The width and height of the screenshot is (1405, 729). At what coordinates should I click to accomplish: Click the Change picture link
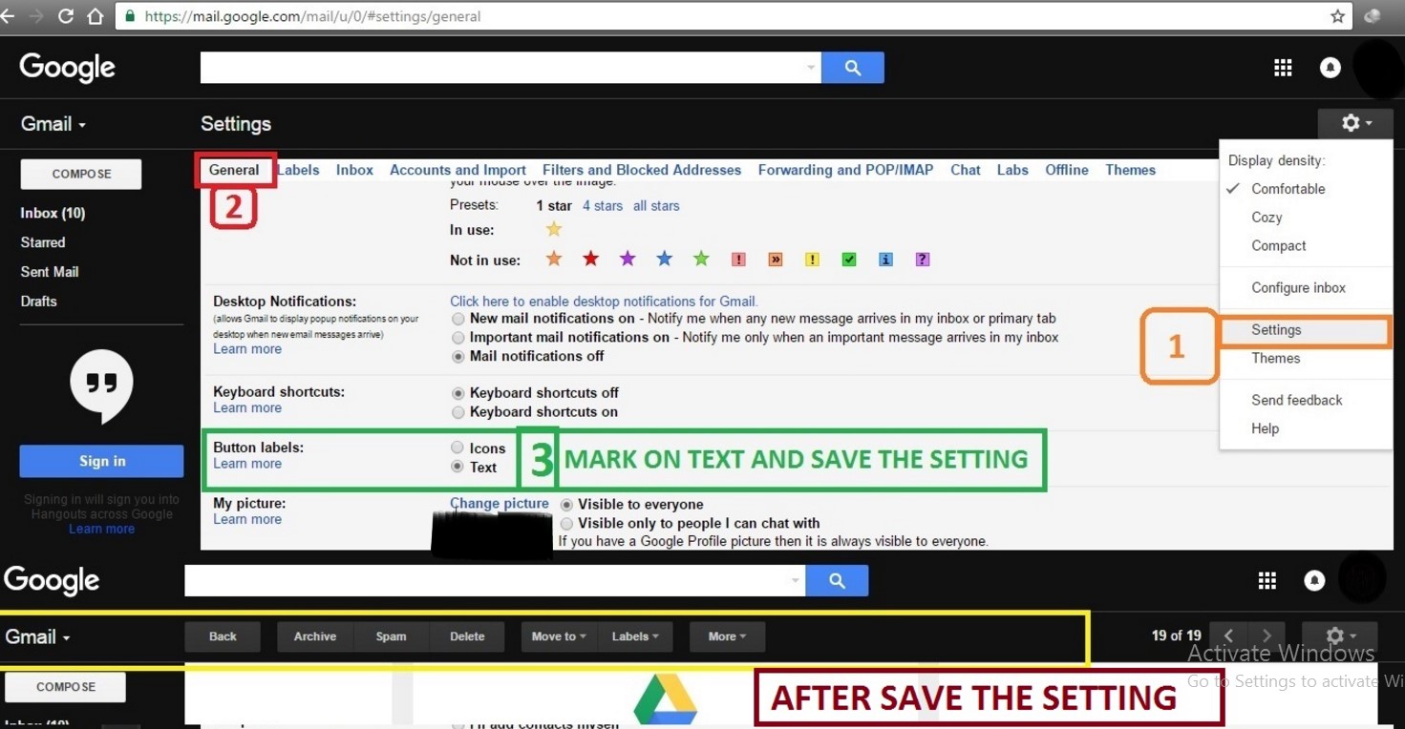[500, 504]
